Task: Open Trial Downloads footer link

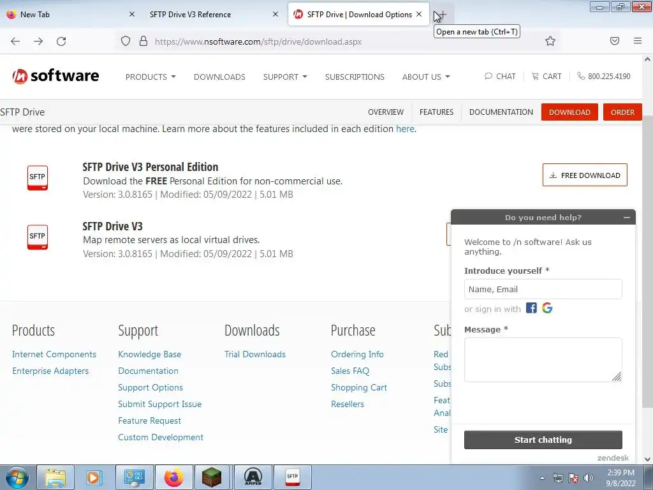Action: 255,354
